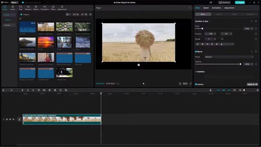The width and height of the screenshot is (261, 147).
Task: Click the Play button in player
Action: [144, 83]
